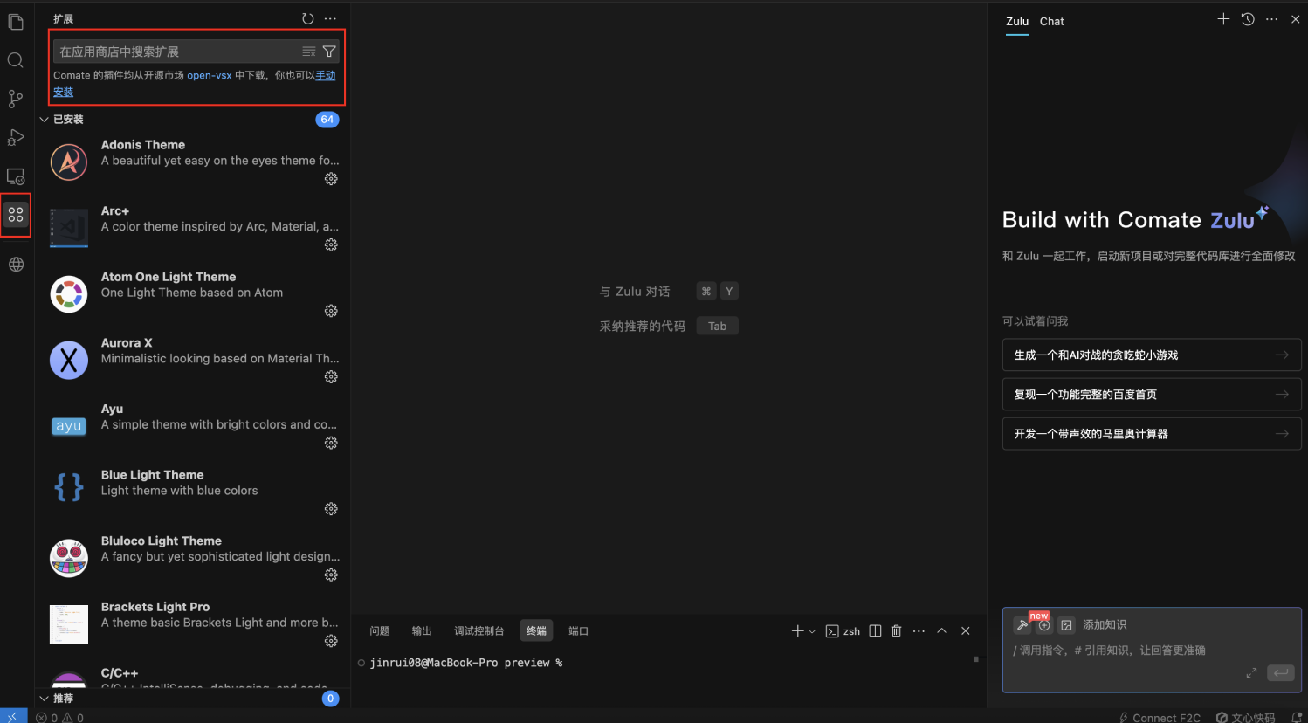
Task: Click errors and warnings count in status bar
Action: 60,718
